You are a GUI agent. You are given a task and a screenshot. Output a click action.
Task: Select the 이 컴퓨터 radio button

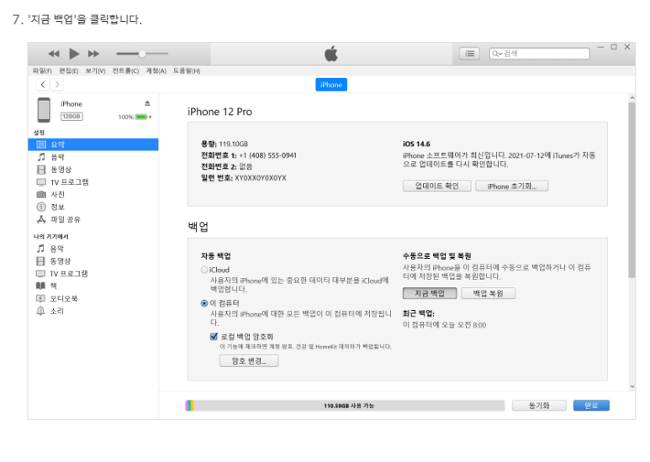(204, 303)
